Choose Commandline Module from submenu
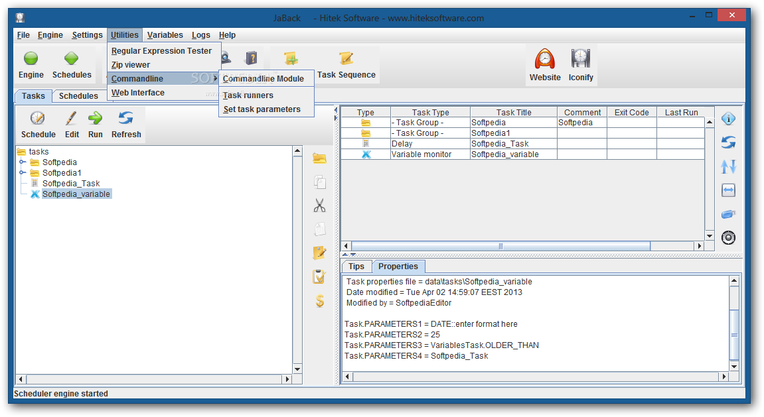This screenshot has height=417, width=764. 267,78
